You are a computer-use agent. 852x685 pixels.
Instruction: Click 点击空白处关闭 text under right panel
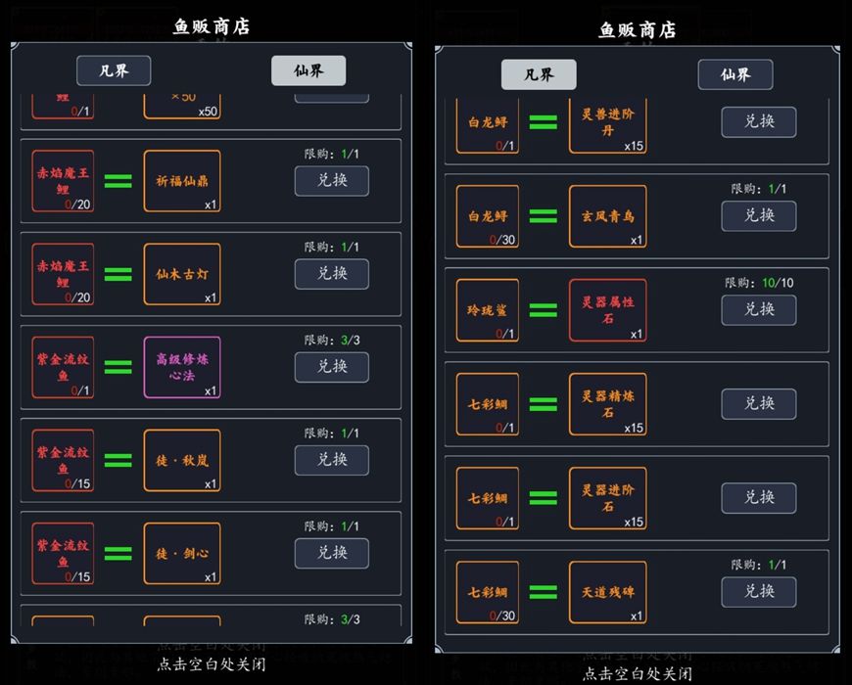tap(638, 674)
